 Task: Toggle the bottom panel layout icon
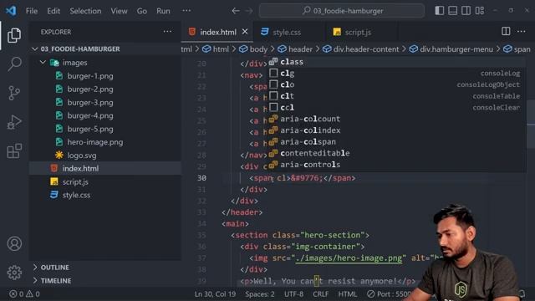click(x=453, y=11)
